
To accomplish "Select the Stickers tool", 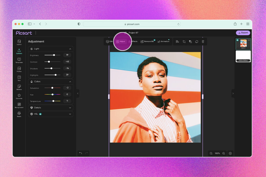I will (x=19, y=87).
